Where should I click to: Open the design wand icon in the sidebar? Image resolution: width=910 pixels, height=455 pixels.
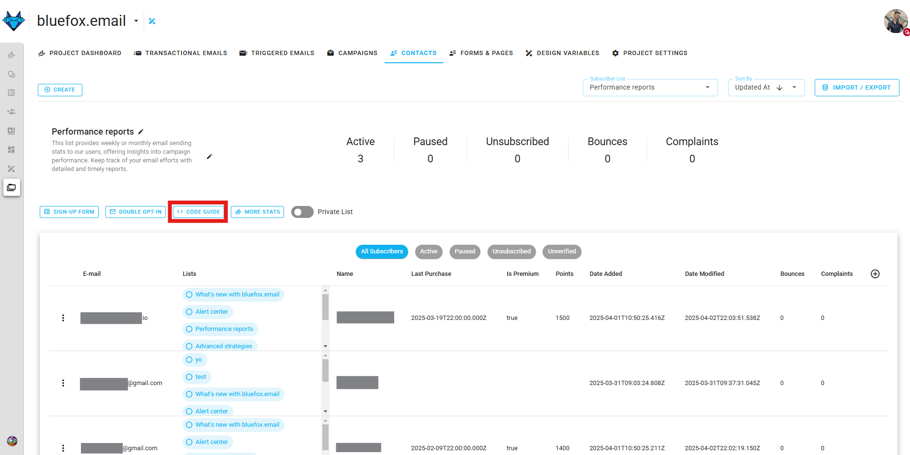coord(11,169)
